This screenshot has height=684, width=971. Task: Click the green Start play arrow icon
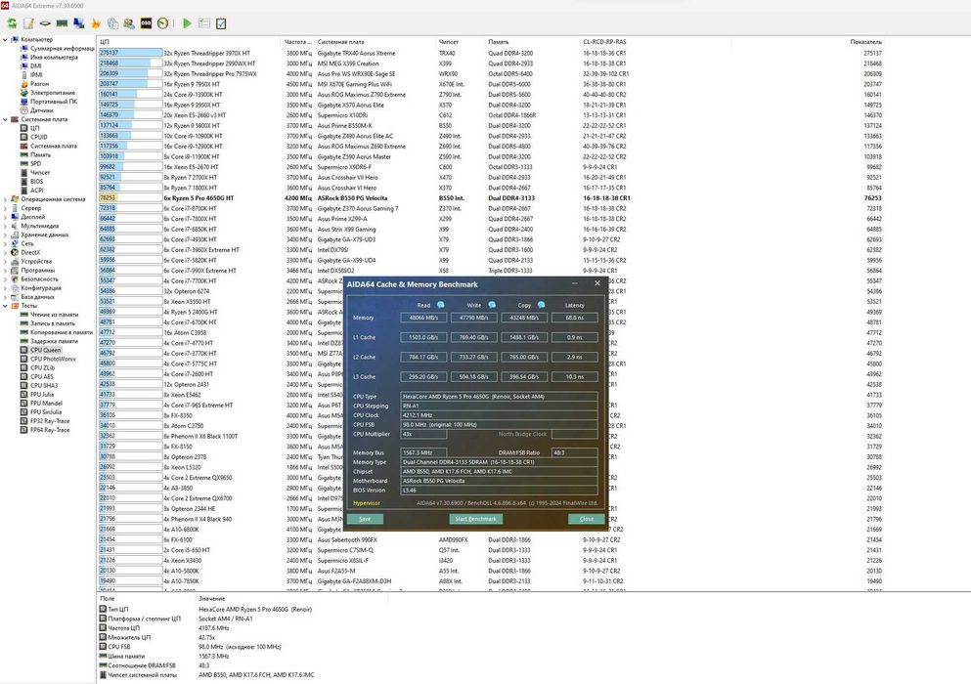point(187,23)
